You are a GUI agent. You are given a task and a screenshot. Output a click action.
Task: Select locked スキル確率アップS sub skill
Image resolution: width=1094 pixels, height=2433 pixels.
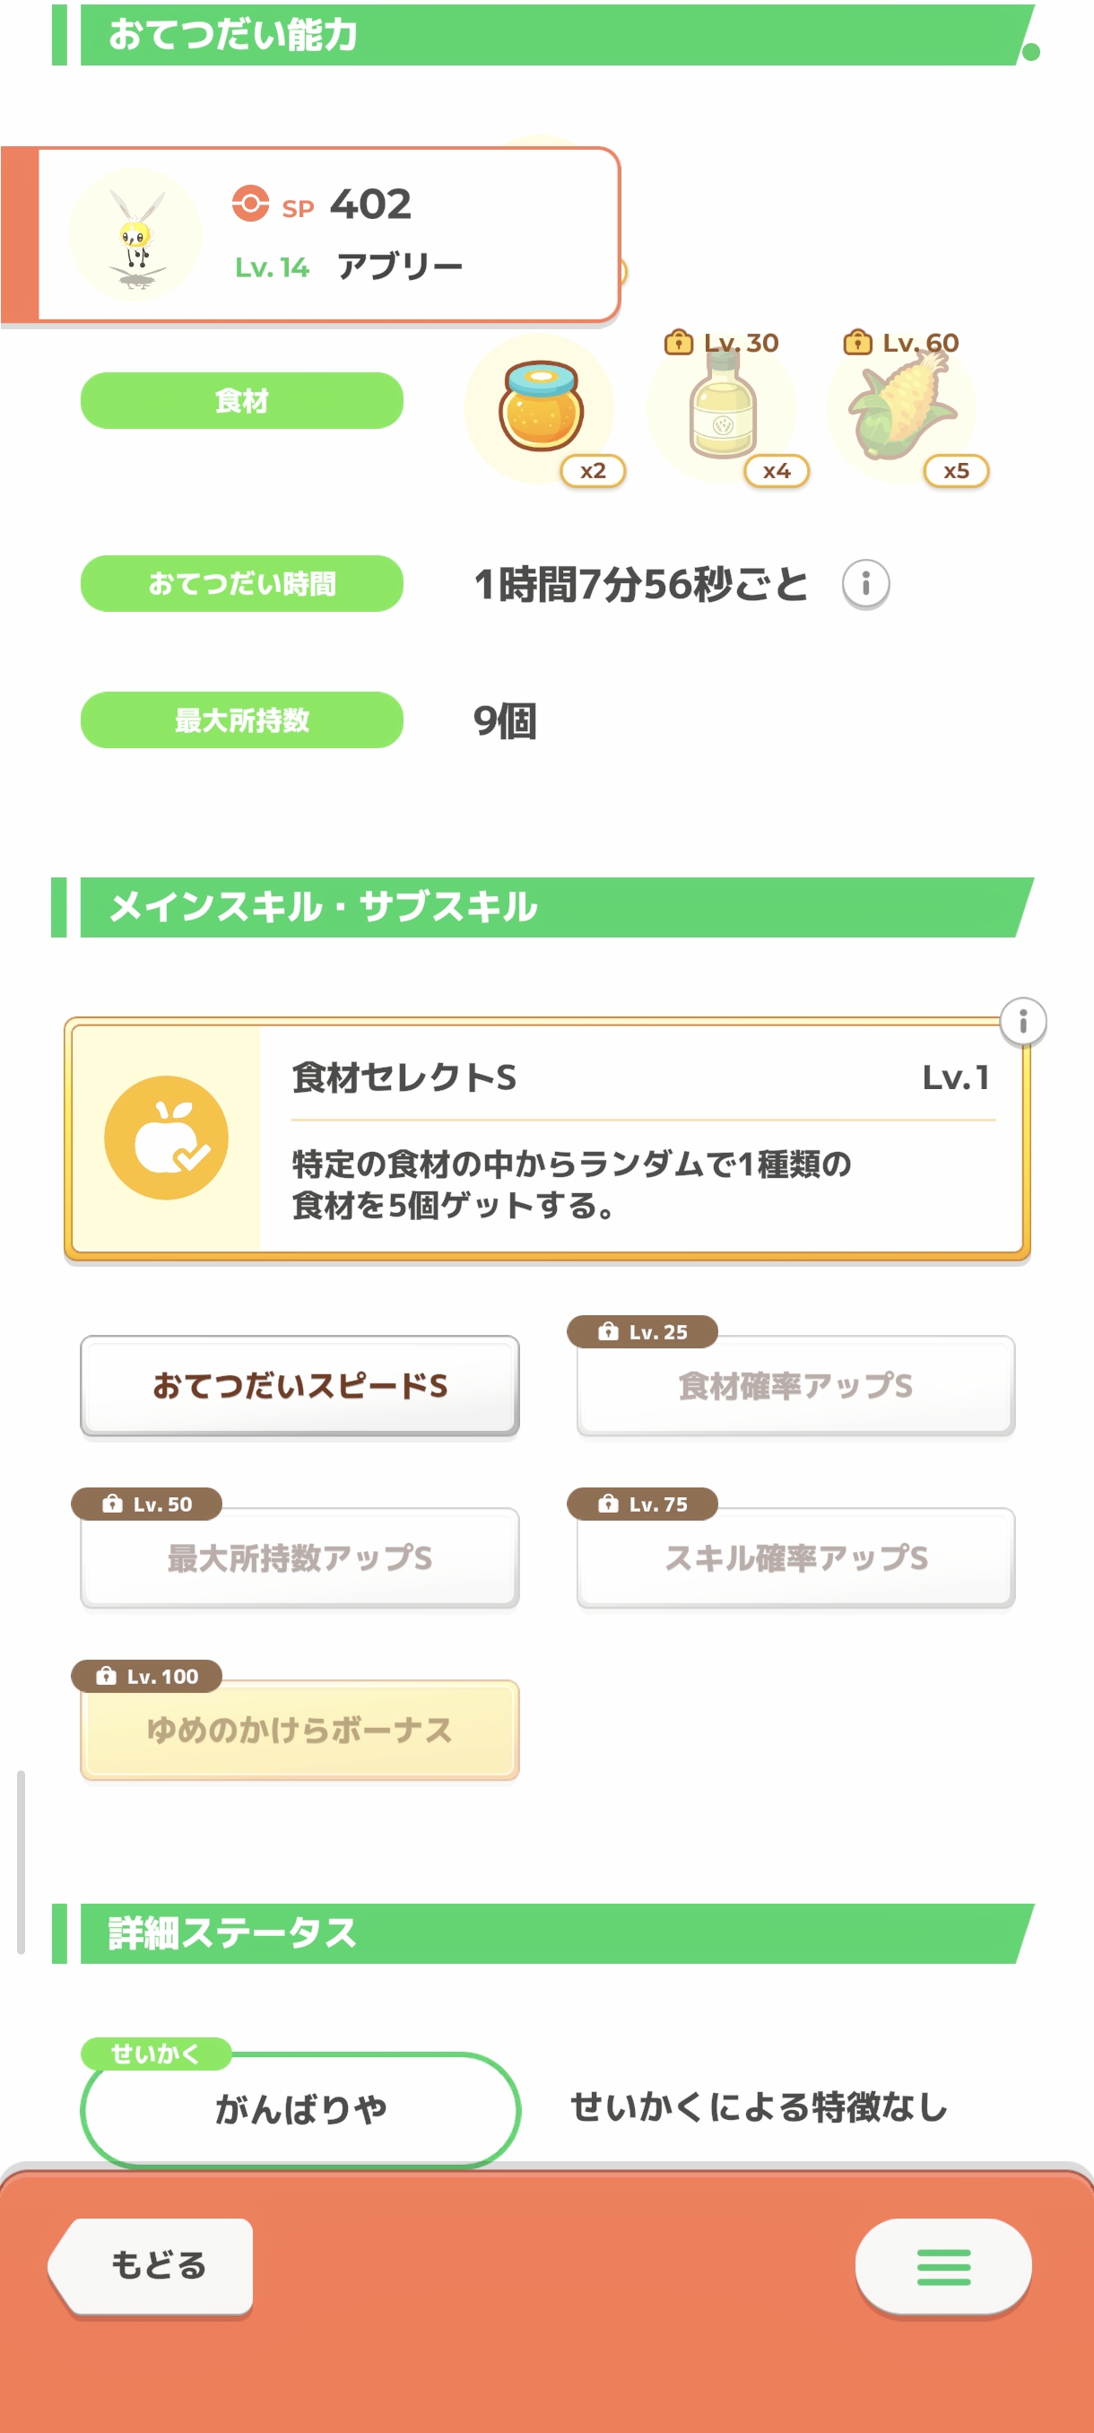point(794,1557)
